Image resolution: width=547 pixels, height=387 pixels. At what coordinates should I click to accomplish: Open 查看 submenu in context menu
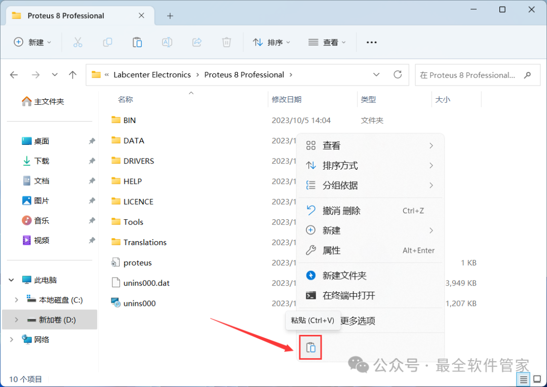(x=370, y=145)
